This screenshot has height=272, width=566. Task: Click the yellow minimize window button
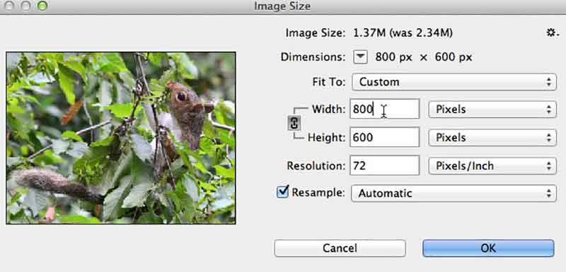click(25, 6)
